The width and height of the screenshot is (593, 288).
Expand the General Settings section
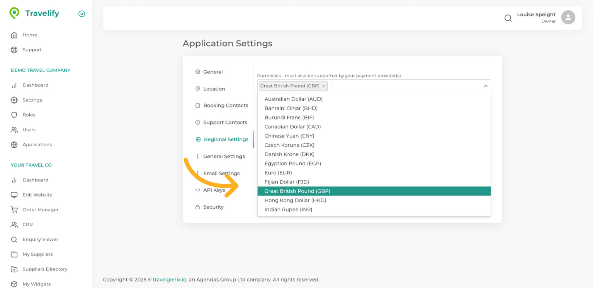pos(224,156)
